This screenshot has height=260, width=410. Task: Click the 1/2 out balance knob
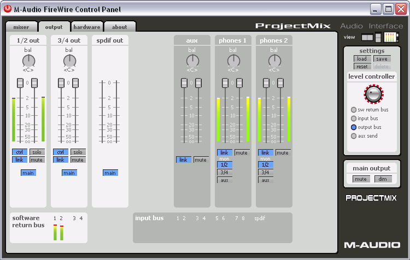pos(28,61)
